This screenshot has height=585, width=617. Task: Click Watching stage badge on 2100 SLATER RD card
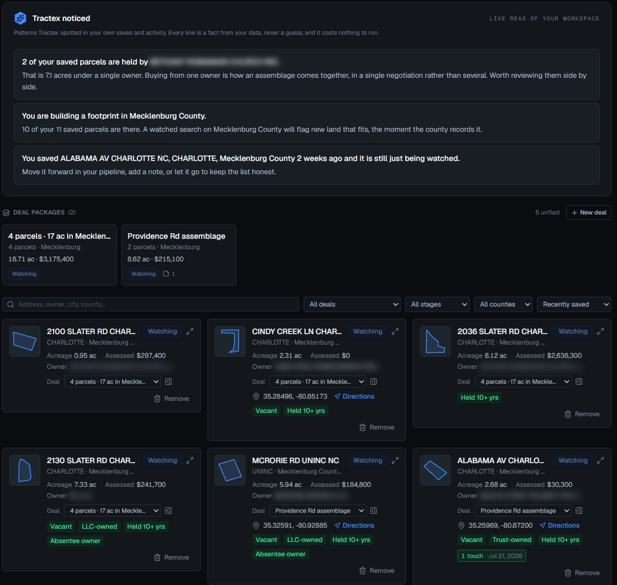[x=162, y=331]
